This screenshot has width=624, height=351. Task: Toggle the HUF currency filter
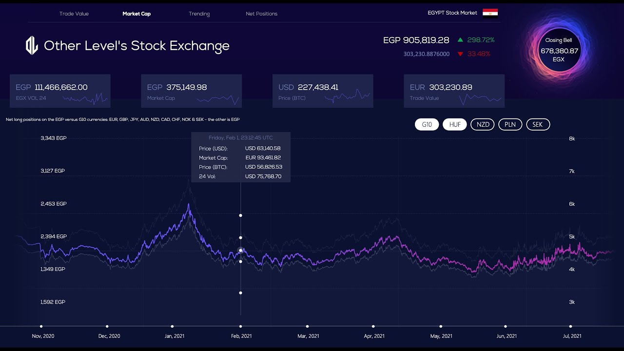[x=455, y=125]
